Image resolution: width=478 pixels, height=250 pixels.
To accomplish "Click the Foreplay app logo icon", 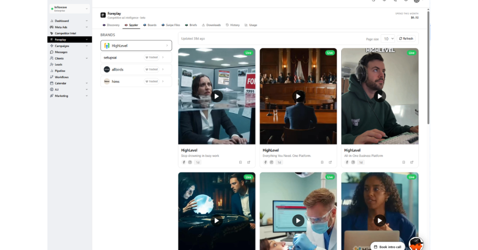I will [103, 15].
